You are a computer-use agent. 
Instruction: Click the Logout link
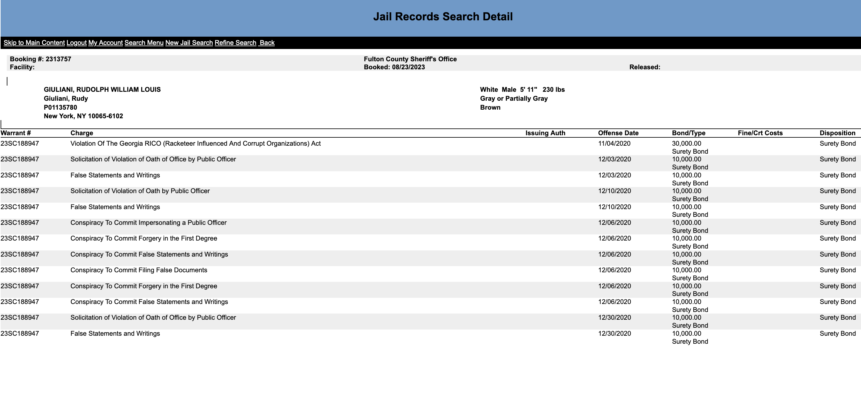[x=77, y=43]
